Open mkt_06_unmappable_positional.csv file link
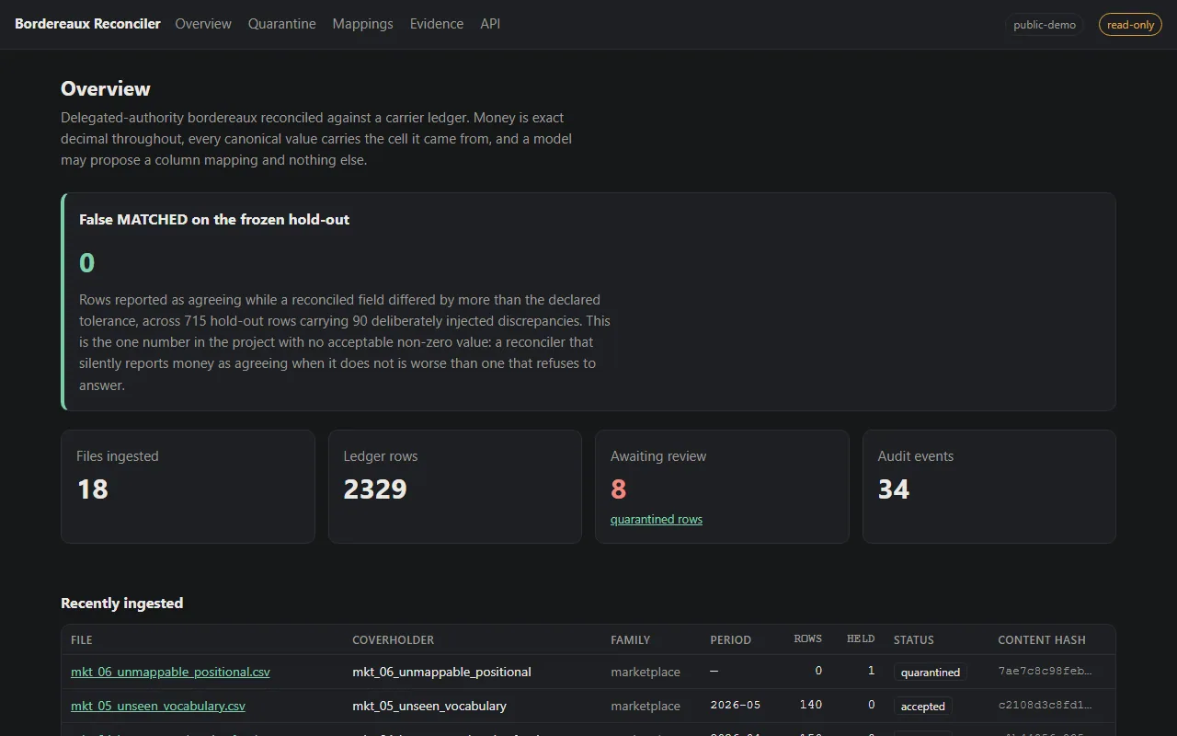The image size is (1177, 736). (170, 672)
